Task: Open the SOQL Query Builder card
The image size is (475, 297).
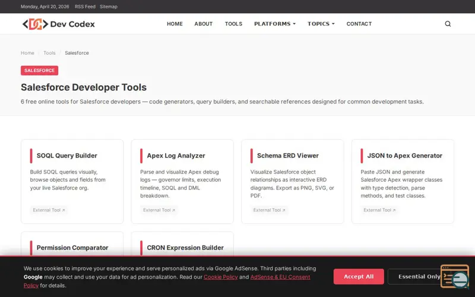Action: [x=72, y=181]
